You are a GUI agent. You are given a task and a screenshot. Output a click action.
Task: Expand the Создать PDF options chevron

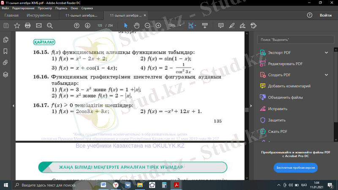coord(326,75)
